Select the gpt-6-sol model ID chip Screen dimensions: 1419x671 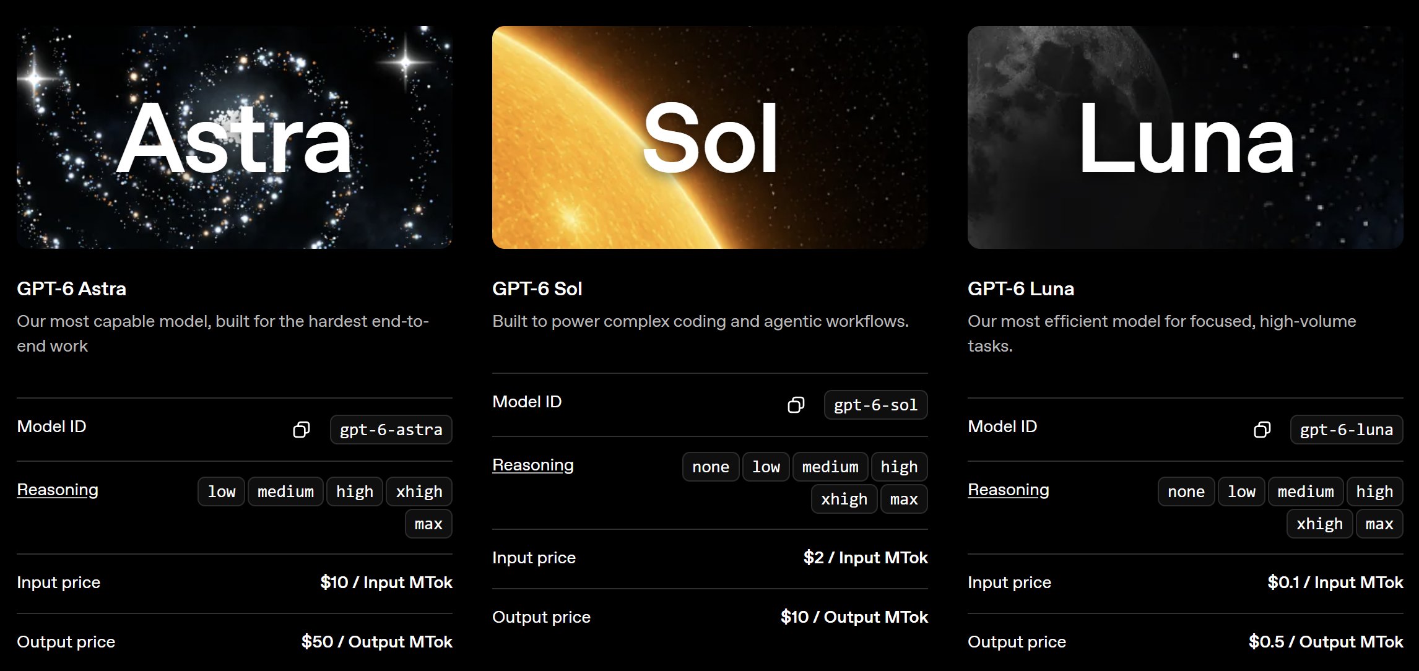pyautogui.click(x=876, y=405)
